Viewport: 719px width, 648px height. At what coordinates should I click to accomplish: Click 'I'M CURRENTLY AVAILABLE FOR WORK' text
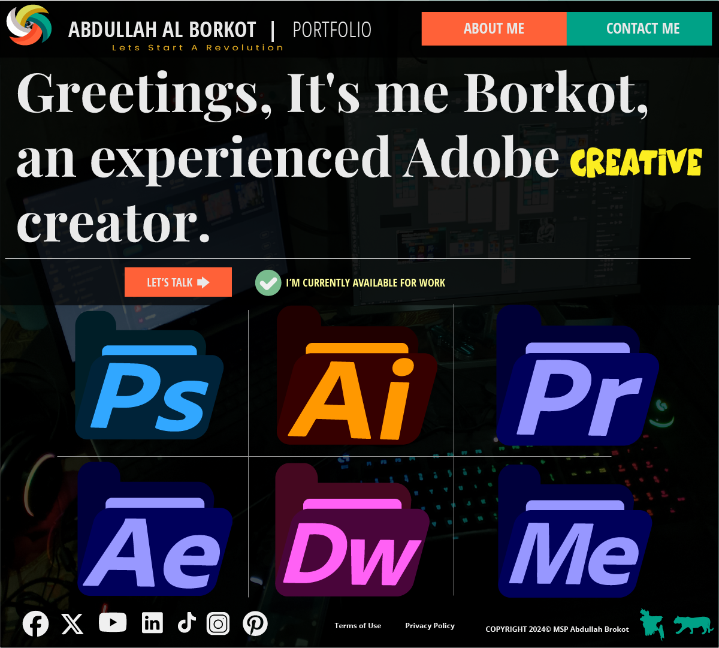365,283
